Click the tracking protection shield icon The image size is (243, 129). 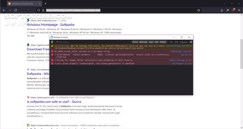pos(39,10)
